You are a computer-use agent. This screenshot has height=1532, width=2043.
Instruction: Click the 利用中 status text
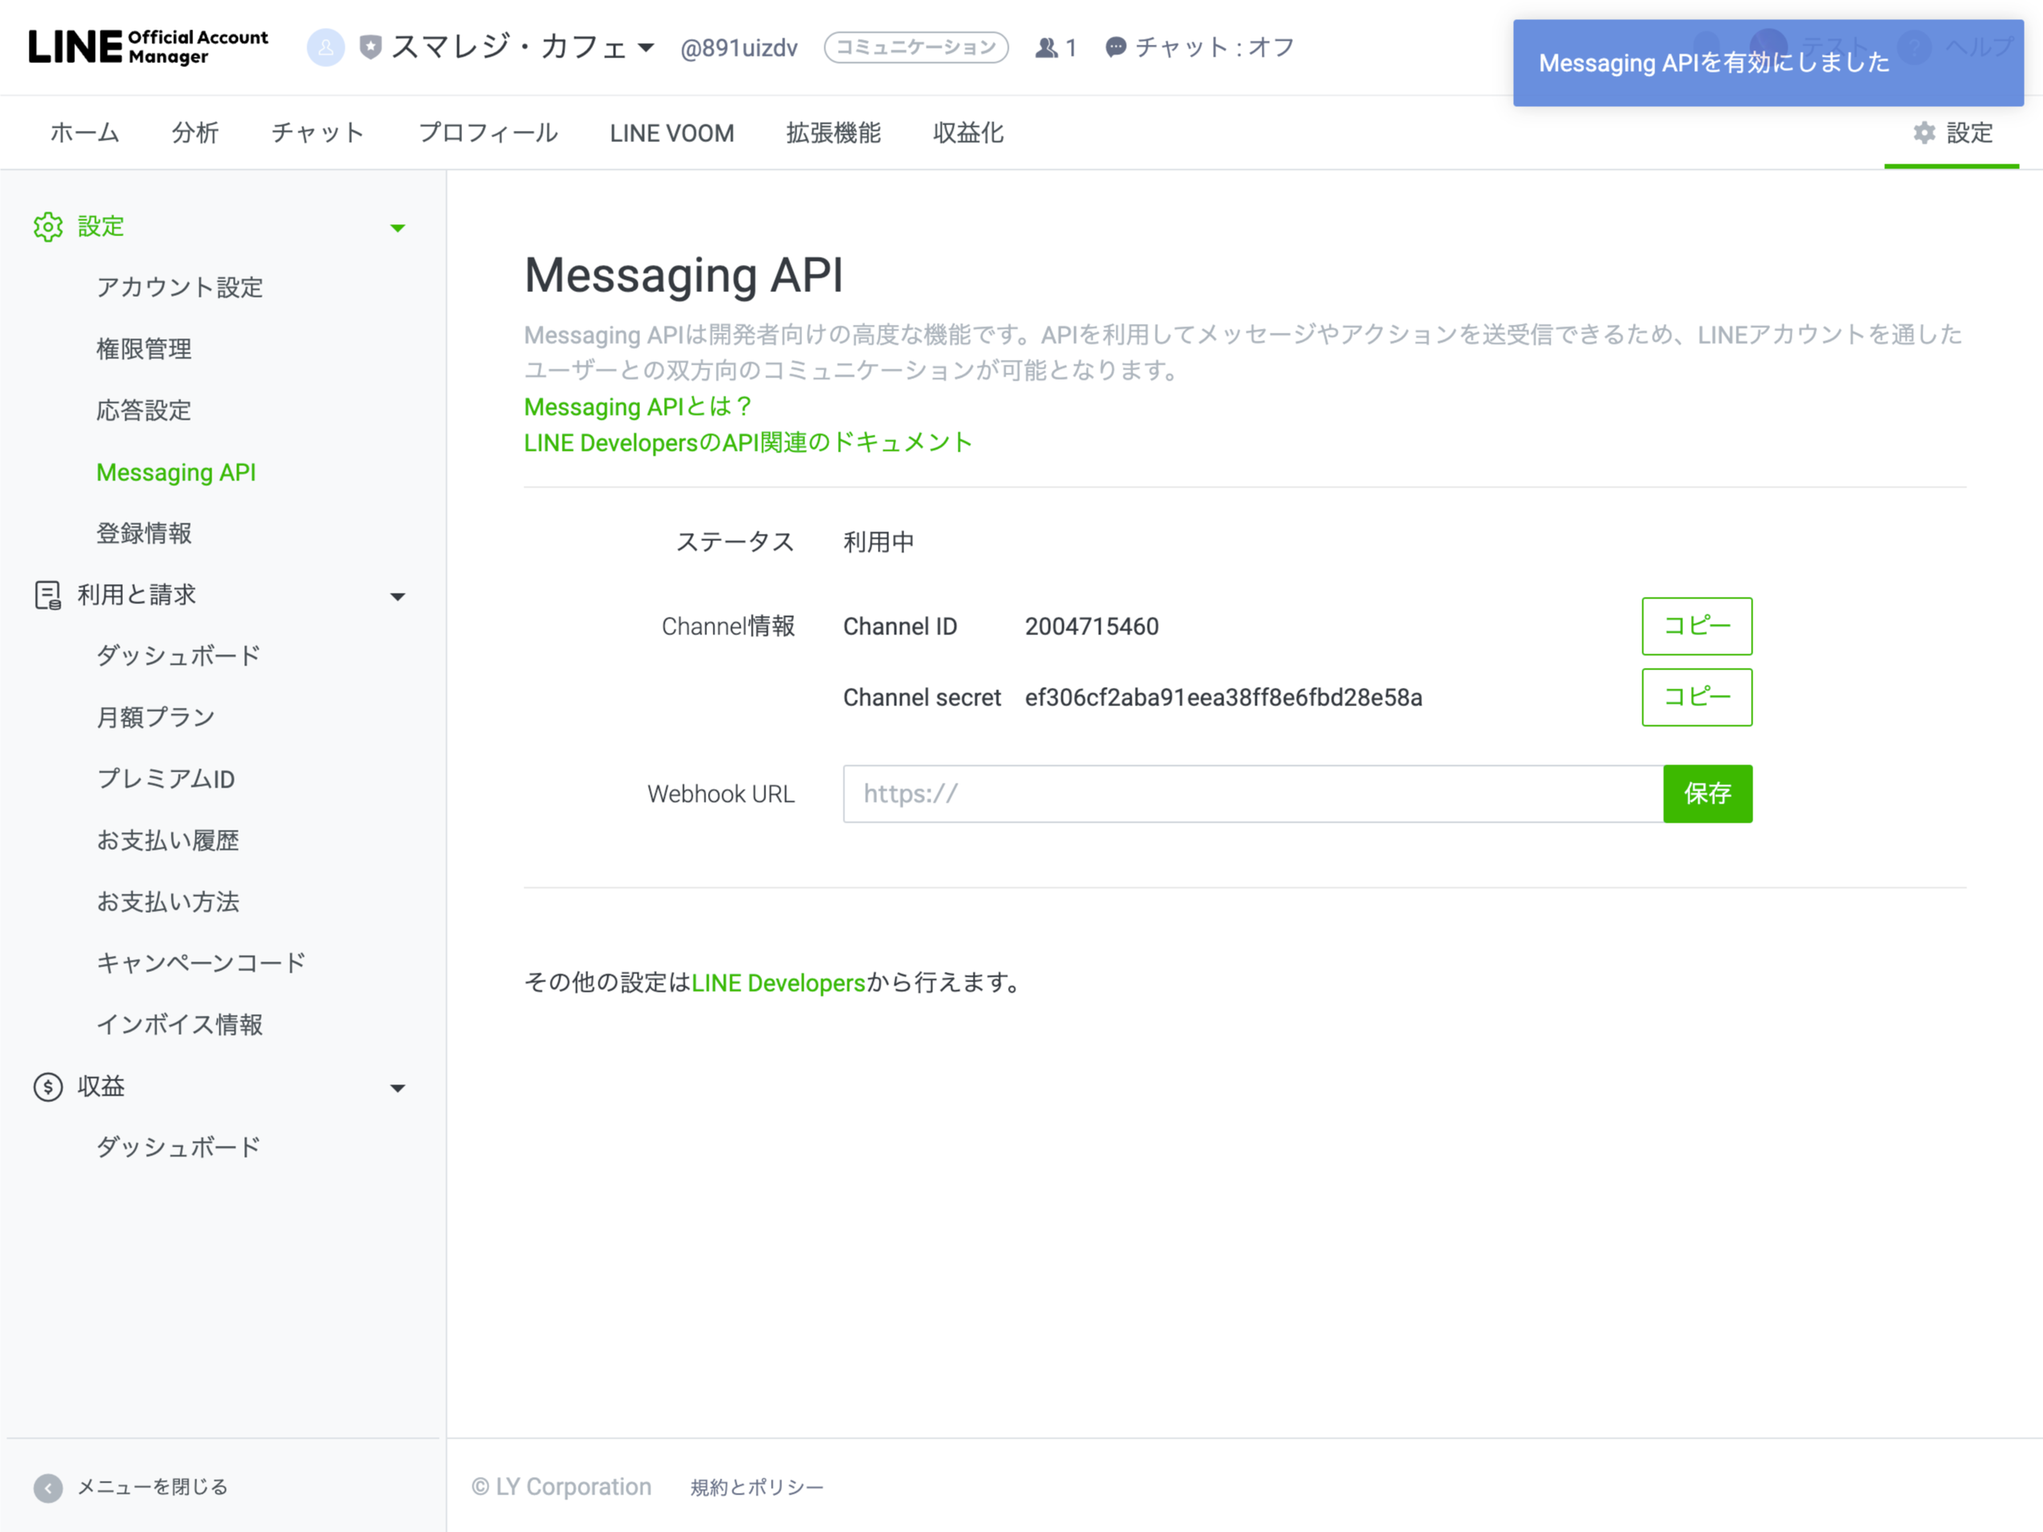point(879,542)
